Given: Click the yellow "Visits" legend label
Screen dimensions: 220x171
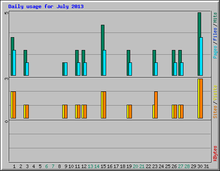Looking at the screenshot, I should click(215, 93).
